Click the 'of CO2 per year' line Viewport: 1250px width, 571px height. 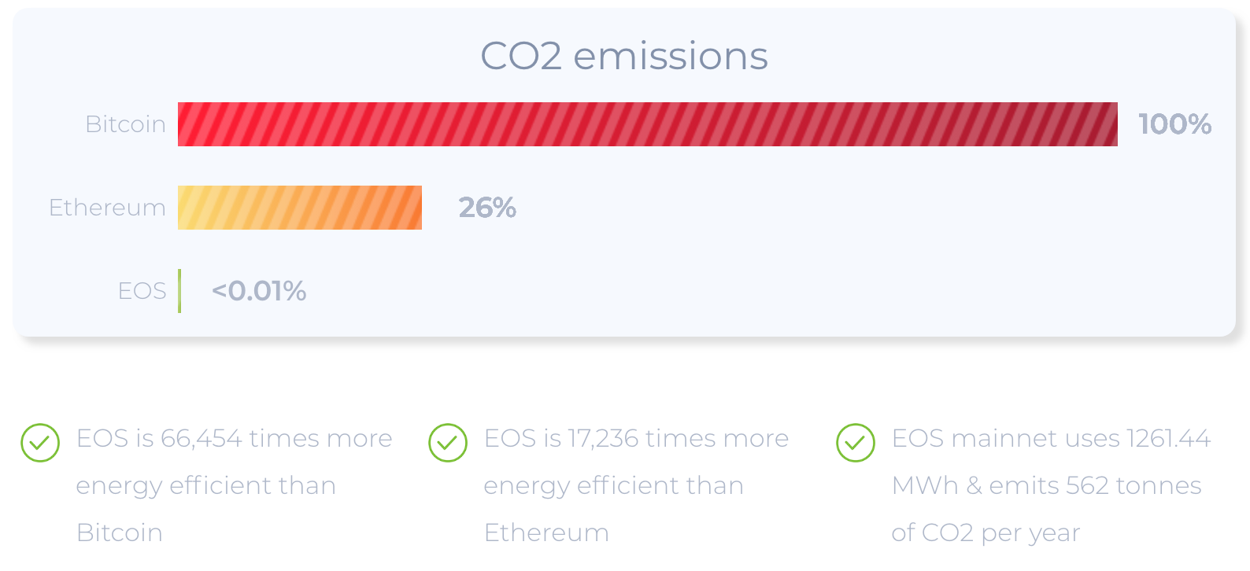[x=986, y=532]
